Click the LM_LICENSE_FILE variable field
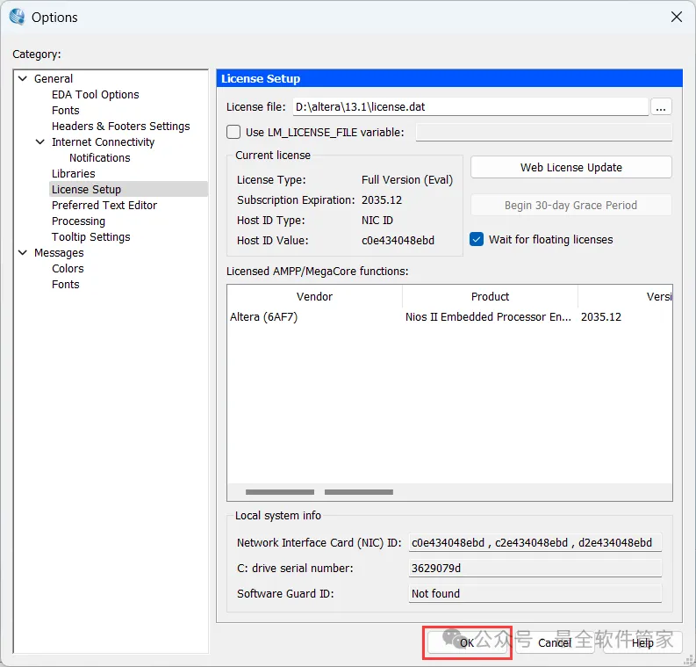 pyautogui.click(x=544, y=133)
